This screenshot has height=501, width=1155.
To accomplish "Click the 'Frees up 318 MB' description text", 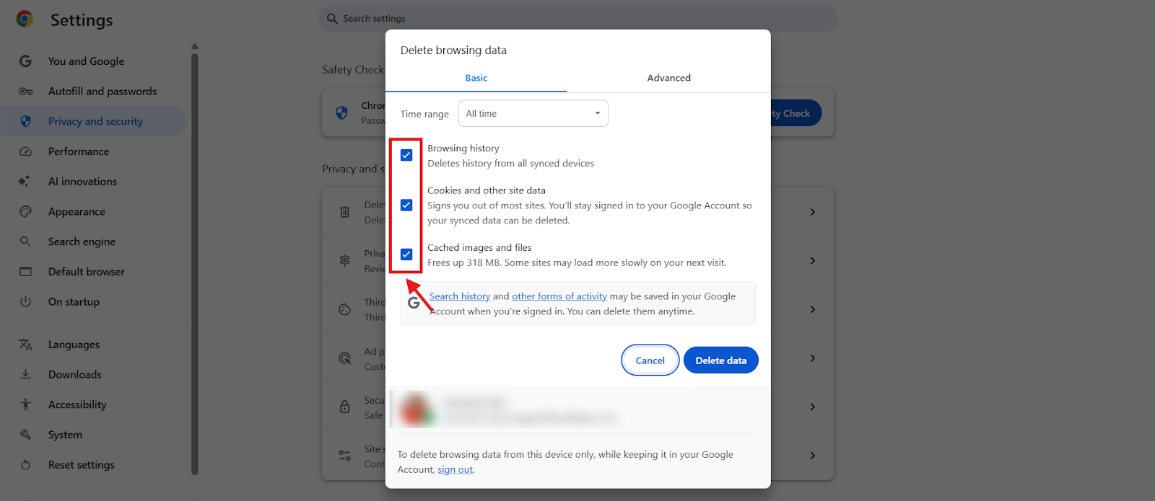I will (x=577, y=263).
